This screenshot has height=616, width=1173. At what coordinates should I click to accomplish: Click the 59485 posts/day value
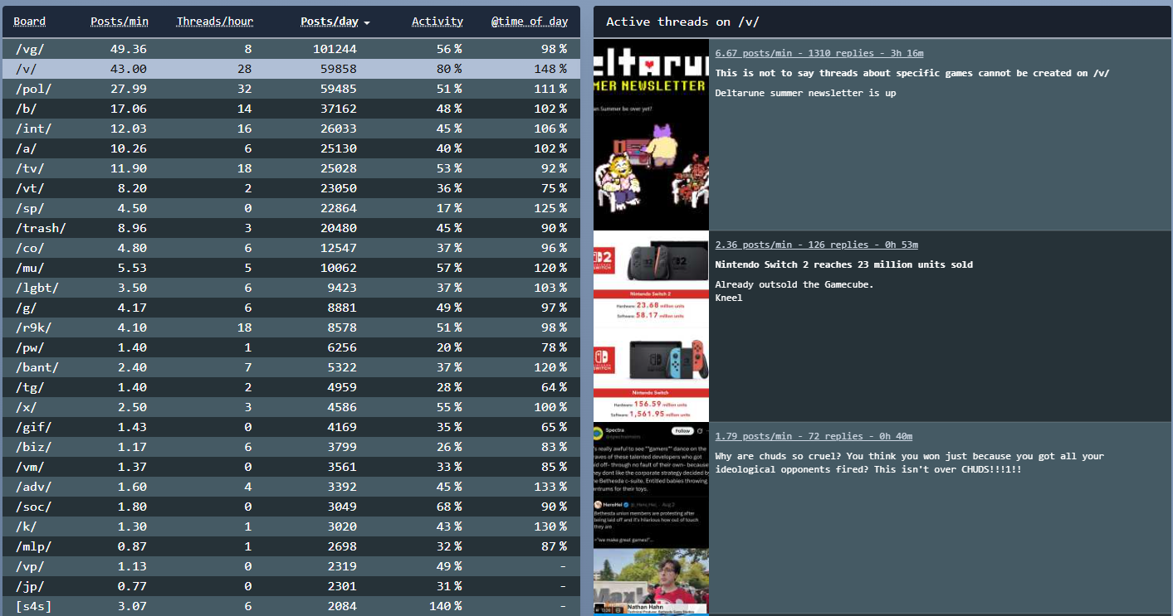tap(338, 89)
